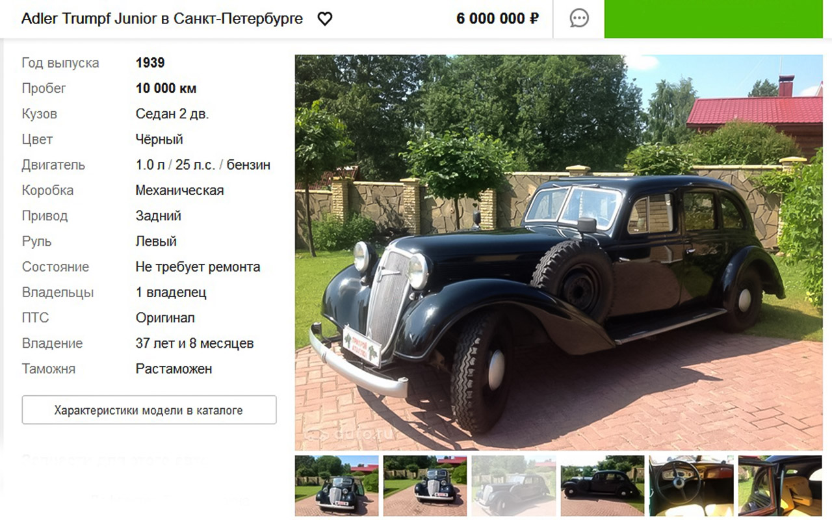Image resolution: width=832 pixels, height=520 pixels.
Task: Select the faded third thumbnail of the car
Action: pyautogui.click(x=513, y=486)
